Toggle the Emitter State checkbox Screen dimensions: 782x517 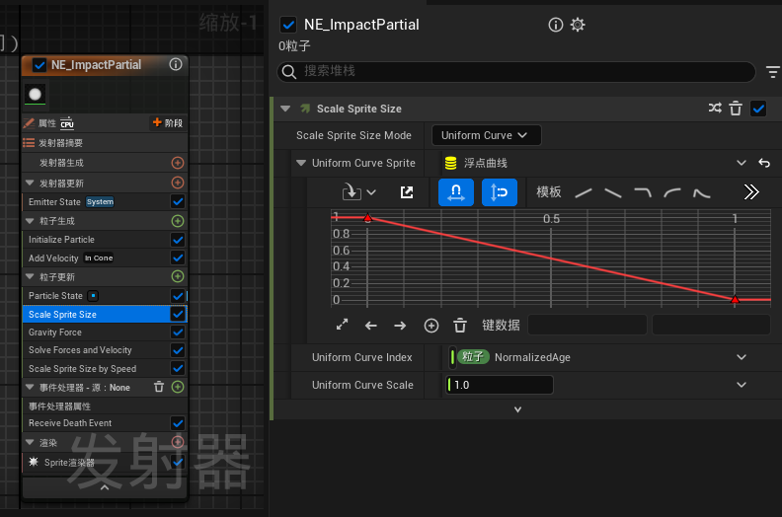pyautogui.click(x=178, y=201)
